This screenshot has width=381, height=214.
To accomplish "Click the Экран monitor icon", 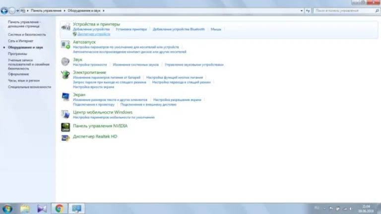I will coord(65,97).
